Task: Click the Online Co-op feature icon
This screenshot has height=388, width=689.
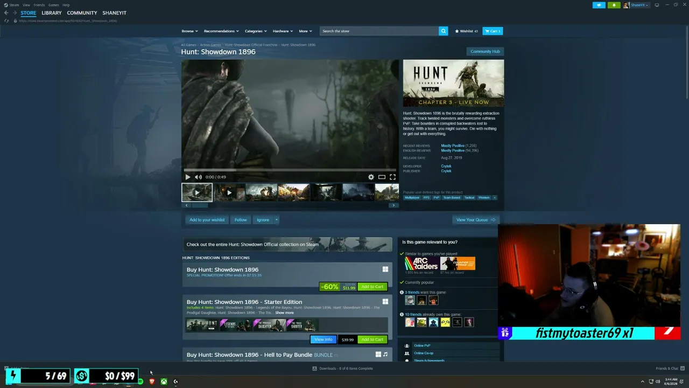Action: [407, 353]
